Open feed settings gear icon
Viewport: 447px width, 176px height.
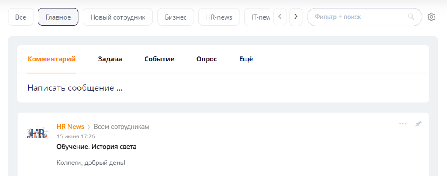431,17
